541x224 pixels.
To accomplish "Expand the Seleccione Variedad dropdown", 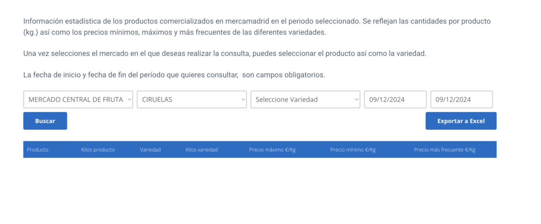I will click(305, 99).
